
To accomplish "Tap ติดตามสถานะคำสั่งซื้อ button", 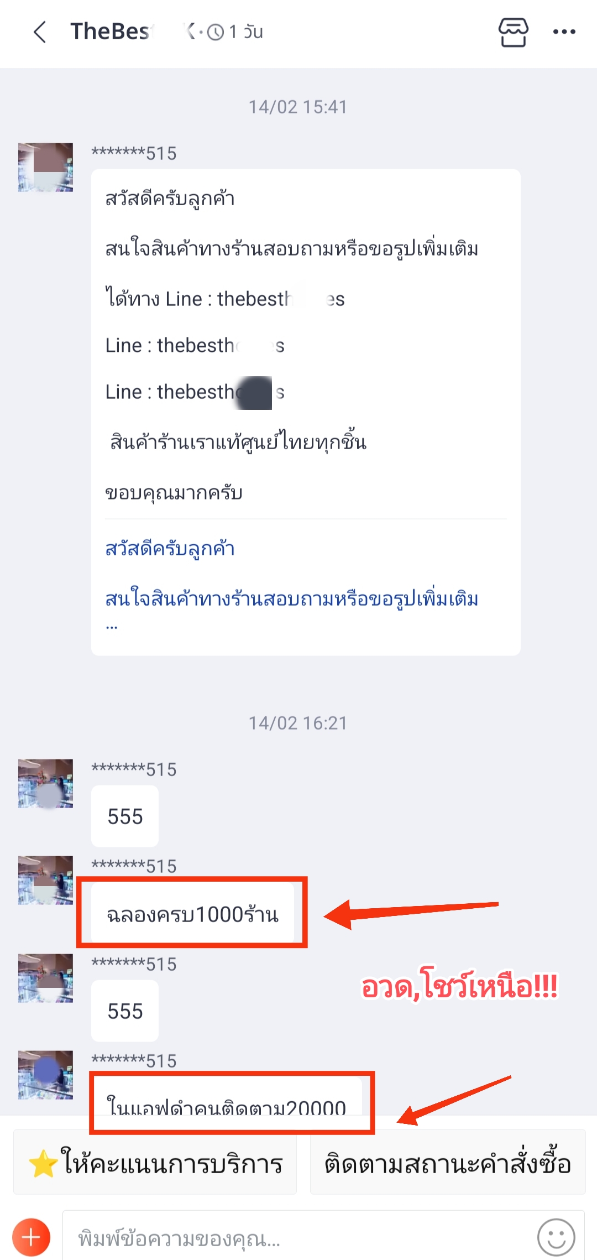I will click(x=448, y=1163).
